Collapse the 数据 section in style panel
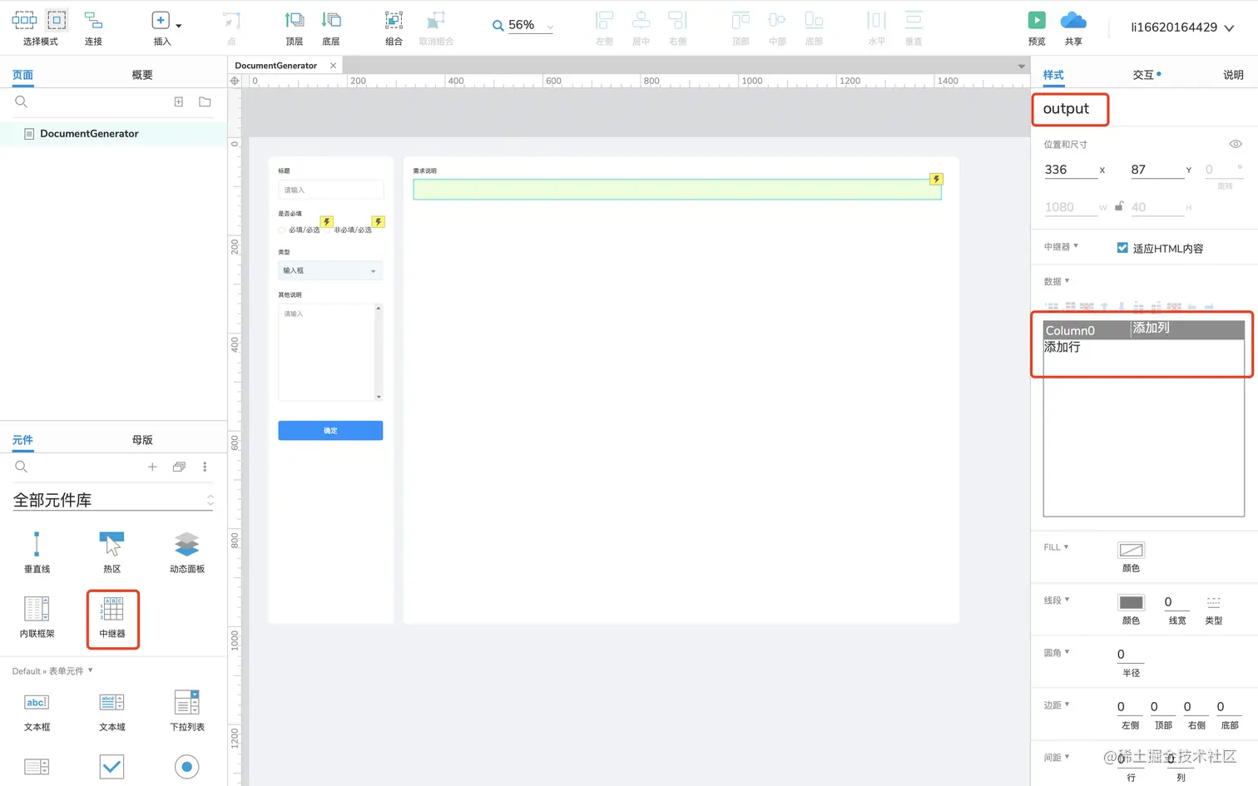Image resolution: width=1258 pixels, height=786 pixels. (1067, 281)
